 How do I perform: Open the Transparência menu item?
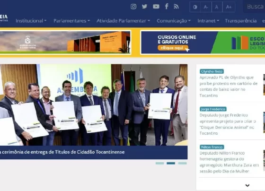[241, 21]
